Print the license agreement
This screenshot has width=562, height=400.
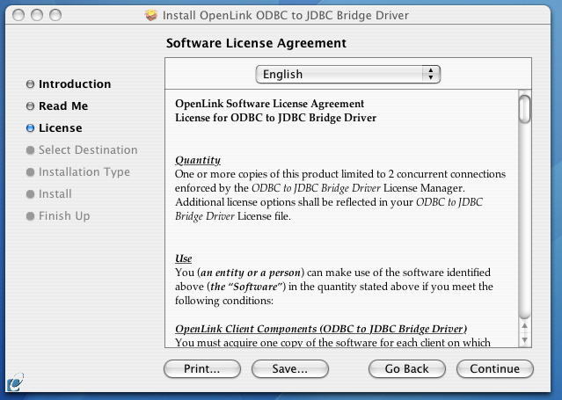(x=201, y=369)
